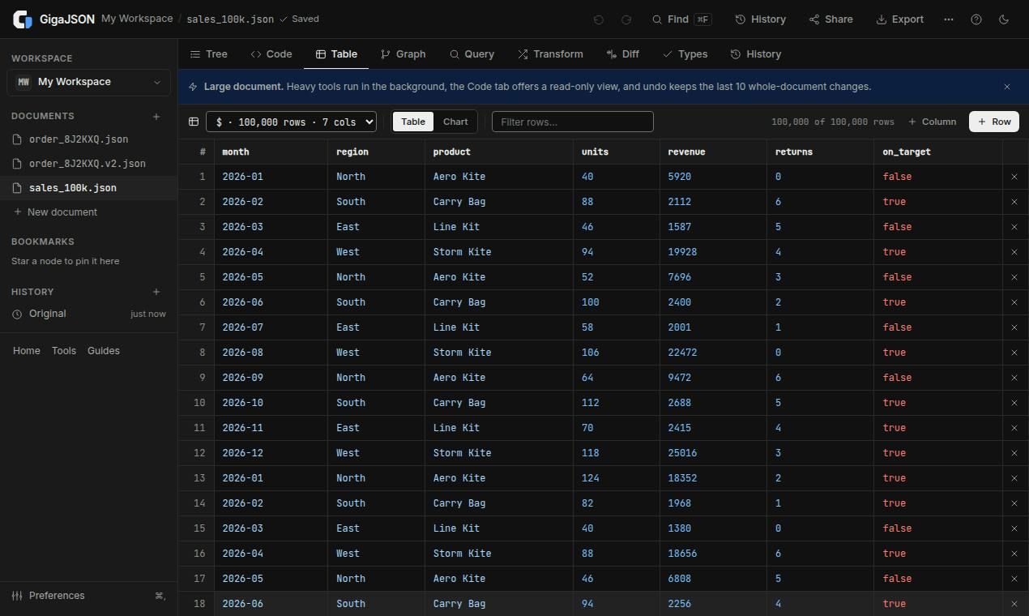This screenshot has height=616, width=1029.
Task: Open the Types tab
Action: [x=685, y=54]
